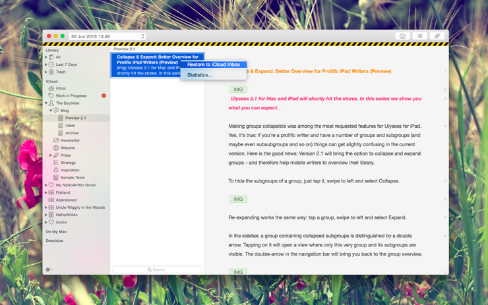Click the orange heading in the editor
The image size is (488, 305).
click(319, 71)
